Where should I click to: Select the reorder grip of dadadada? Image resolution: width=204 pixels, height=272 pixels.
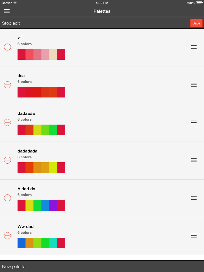194,160
